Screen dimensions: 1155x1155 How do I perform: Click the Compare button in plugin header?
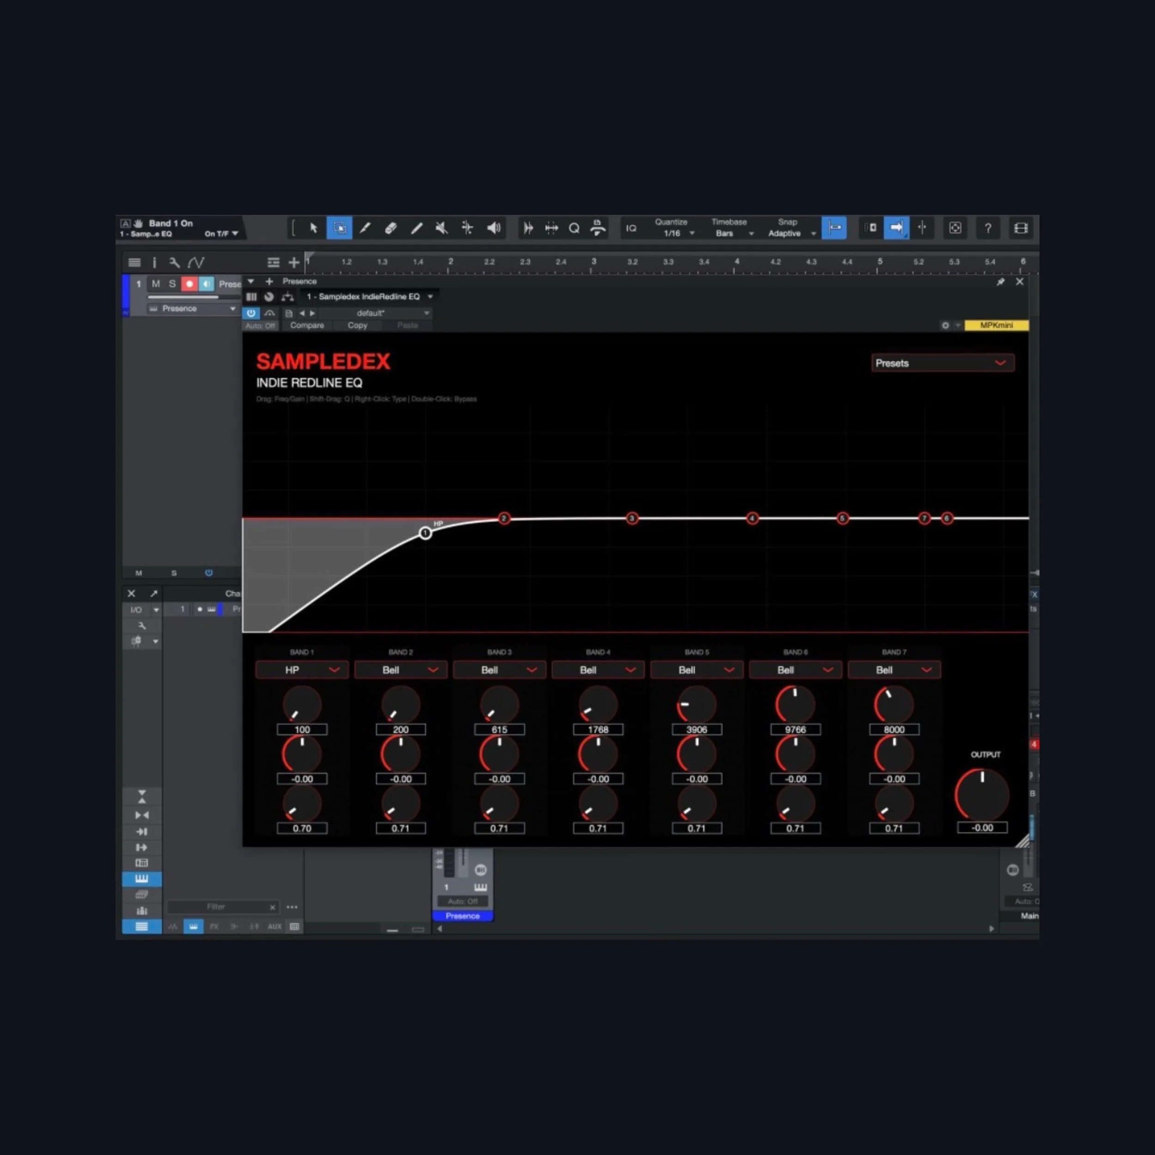pyautogui.click(x=306, y=325)
